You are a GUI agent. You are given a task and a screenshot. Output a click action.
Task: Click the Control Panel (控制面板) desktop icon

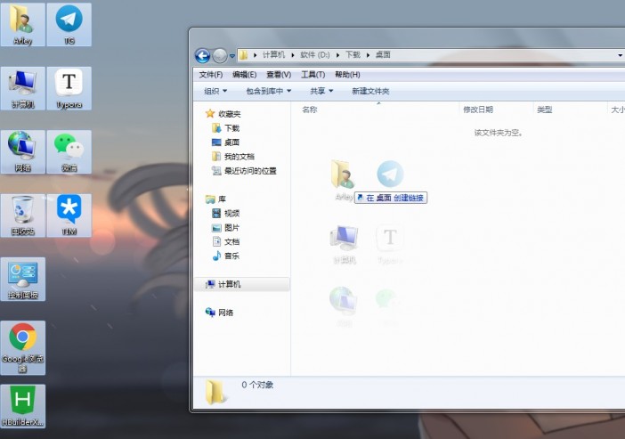click(x=23, y=276)
